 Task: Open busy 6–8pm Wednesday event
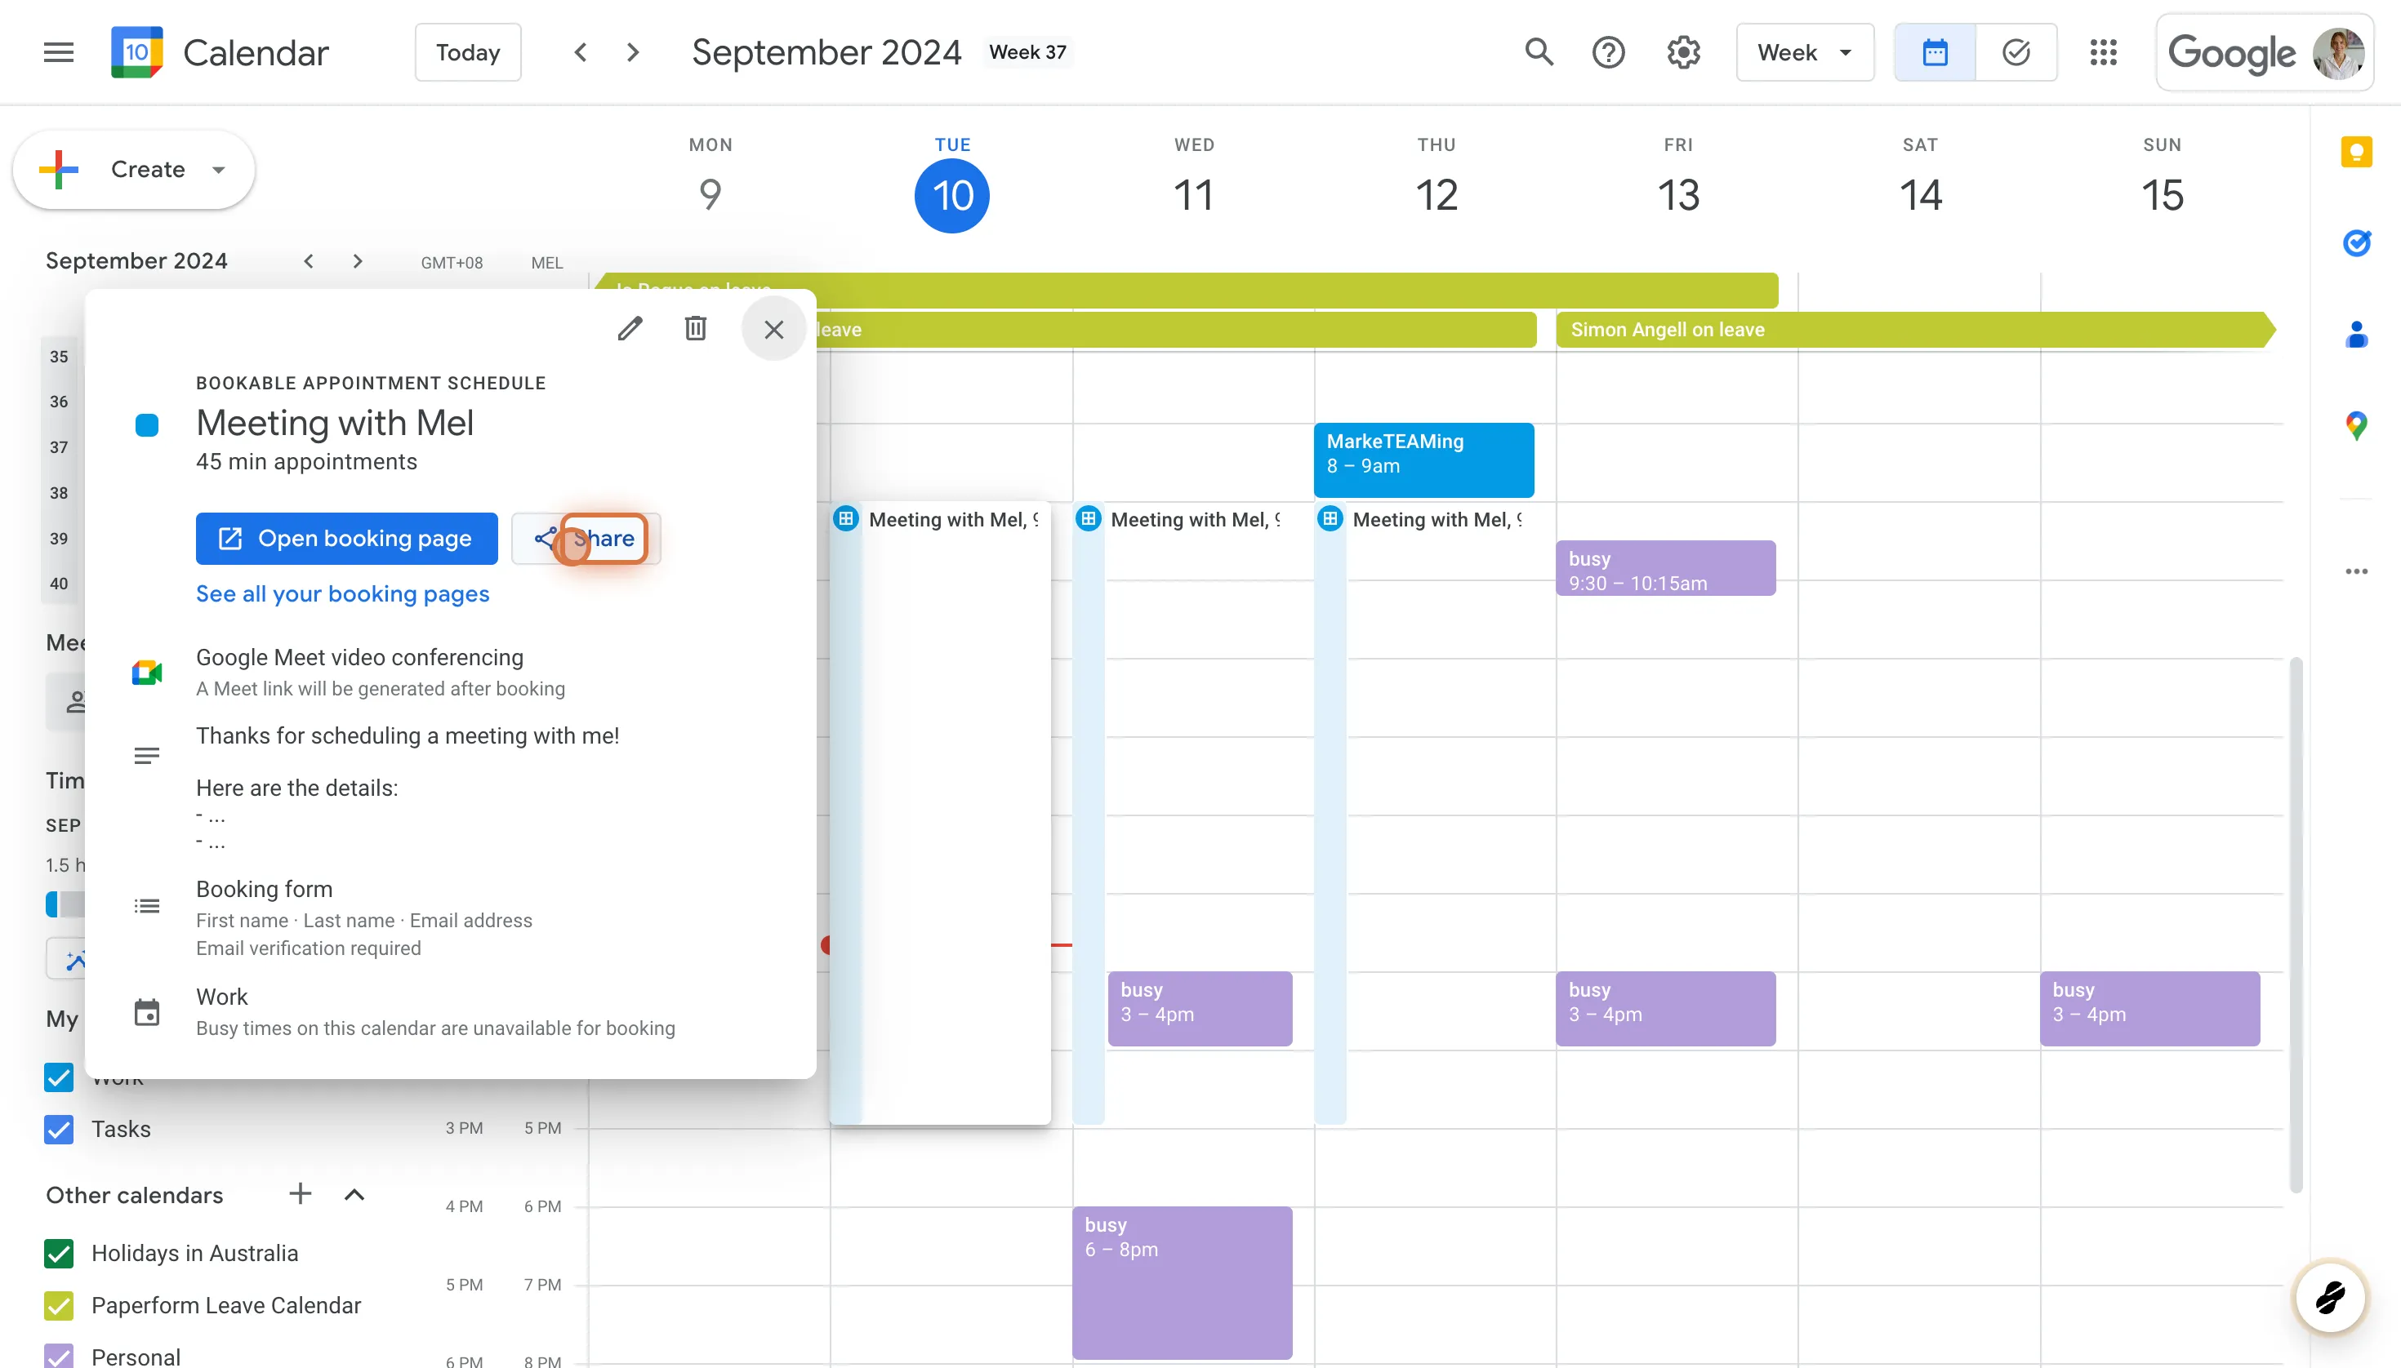(1182, 1282)
